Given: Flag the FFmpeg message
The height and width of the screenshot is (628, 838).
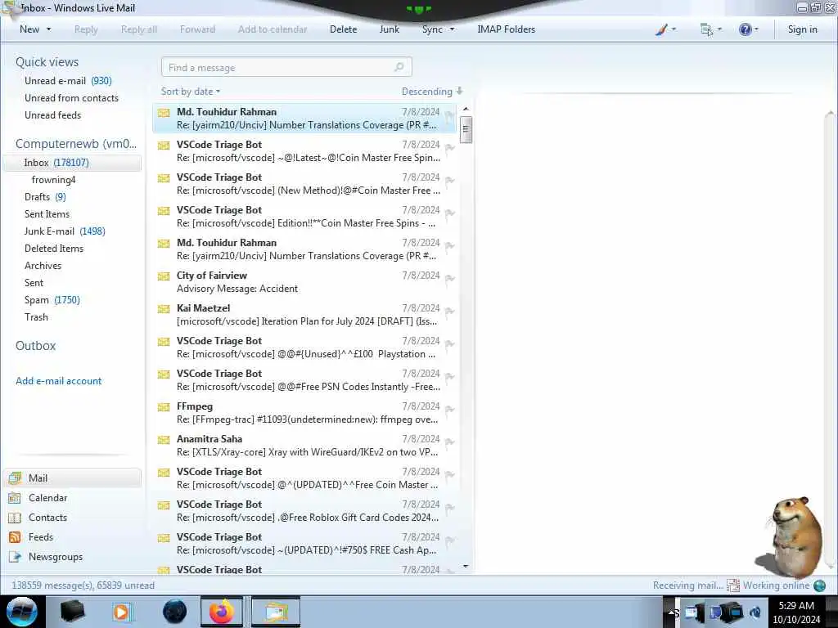Looking at the screenshot, I should click(449, 409).
